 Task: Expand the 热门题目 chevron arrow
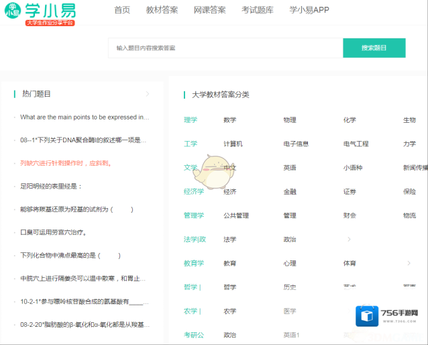(x=148, y=94)
